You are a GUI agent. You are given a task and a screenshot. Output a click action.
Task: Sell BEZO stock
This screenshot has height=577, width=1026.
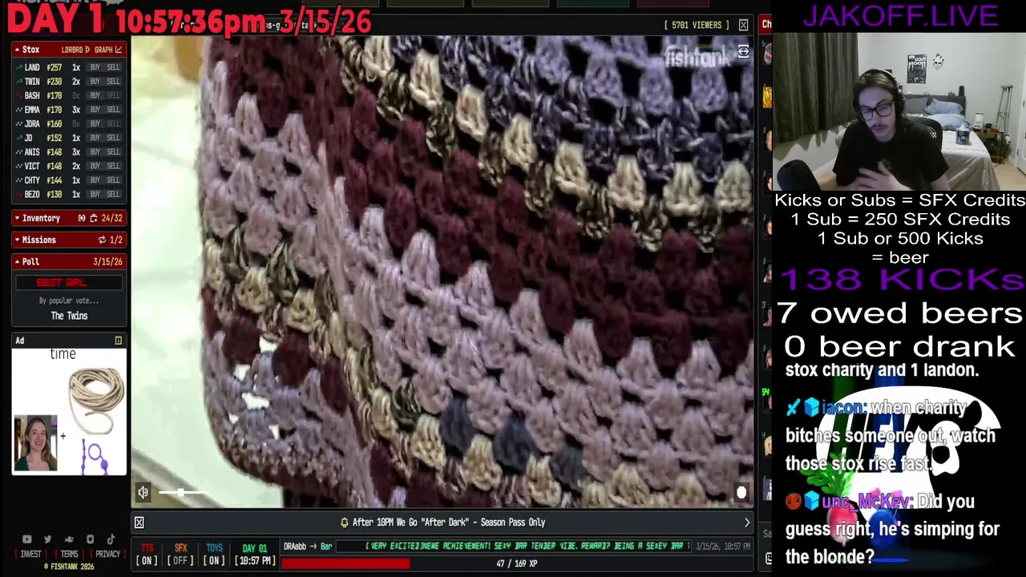tap(113, 194)
